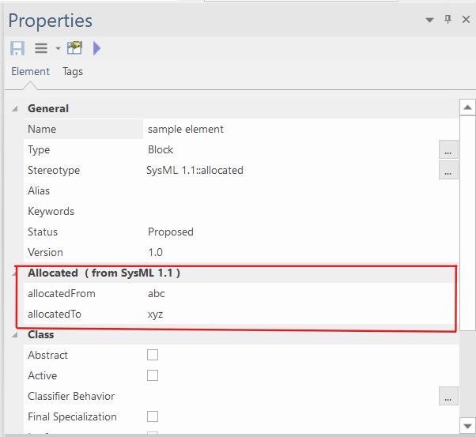
Task: Enable the Abstract checkbox
Action: click(x=153, y=355)
